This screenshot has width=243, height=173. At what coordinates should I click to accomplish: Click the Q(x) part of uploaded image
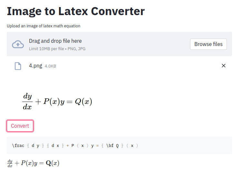click(x=83, y=102)
